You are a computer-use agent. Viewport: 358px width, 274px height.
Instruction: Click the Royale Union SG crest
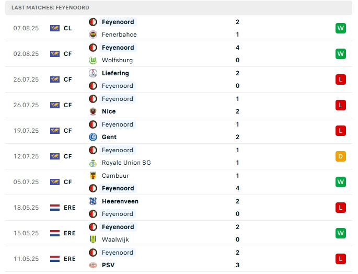click(x=93, y=163)
